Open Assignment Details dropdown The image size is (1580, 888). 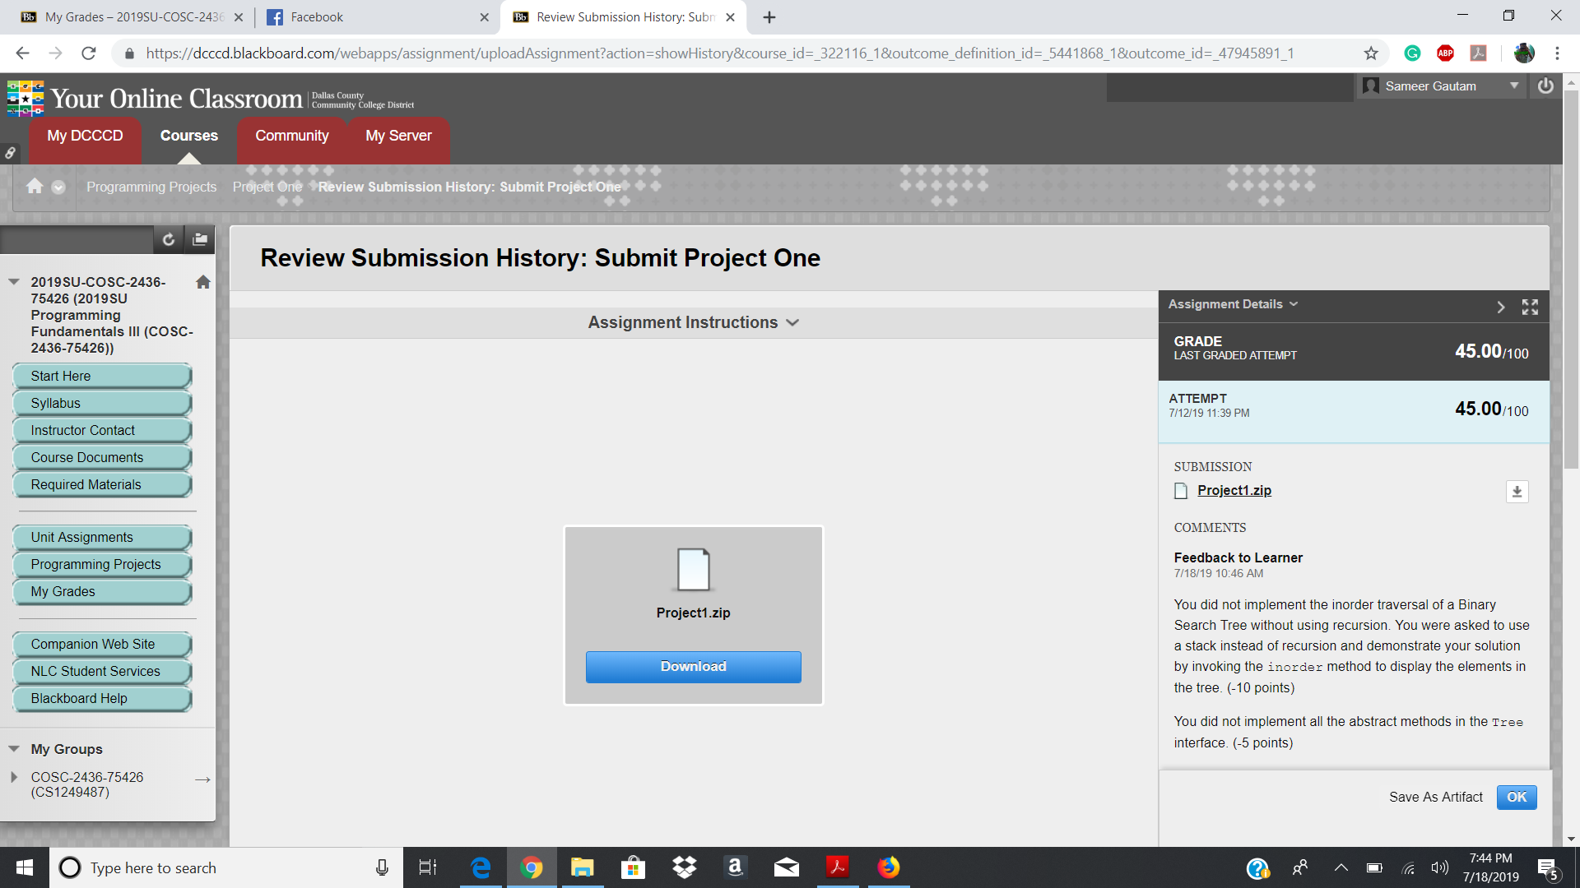[x=1233, y=304]
